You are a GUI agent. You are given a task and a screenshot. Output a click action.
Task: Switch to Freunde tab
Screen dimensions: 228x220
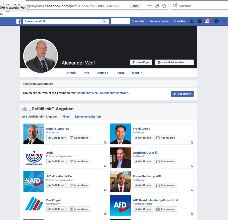[102, 73]
